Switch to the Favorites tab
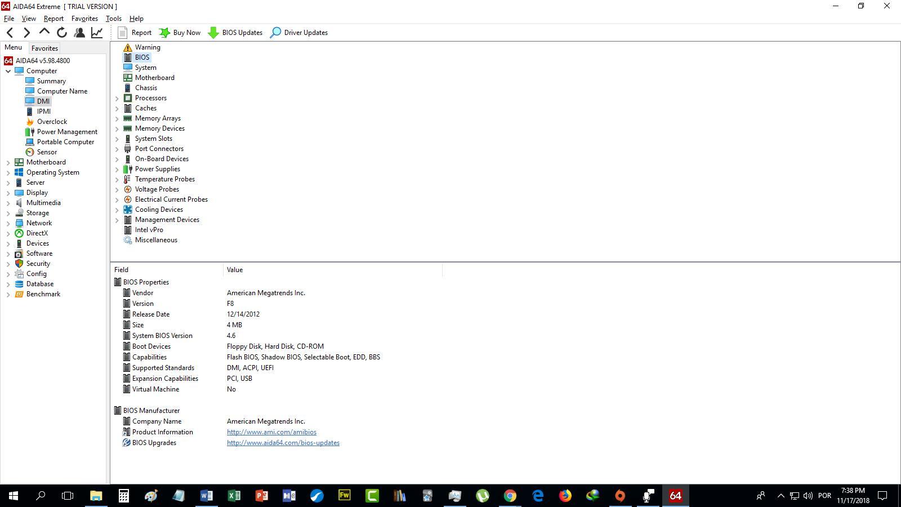The height and width of the screenshot is (507, 901). pyautogui.click(x=44, y=48)
